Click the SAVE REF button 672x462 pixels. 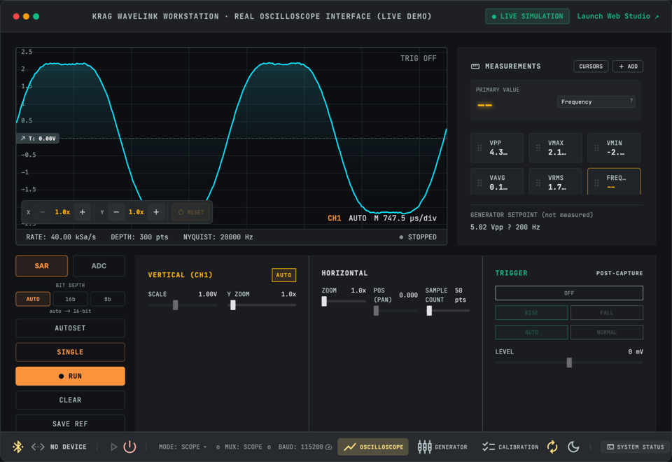[70, 423]
